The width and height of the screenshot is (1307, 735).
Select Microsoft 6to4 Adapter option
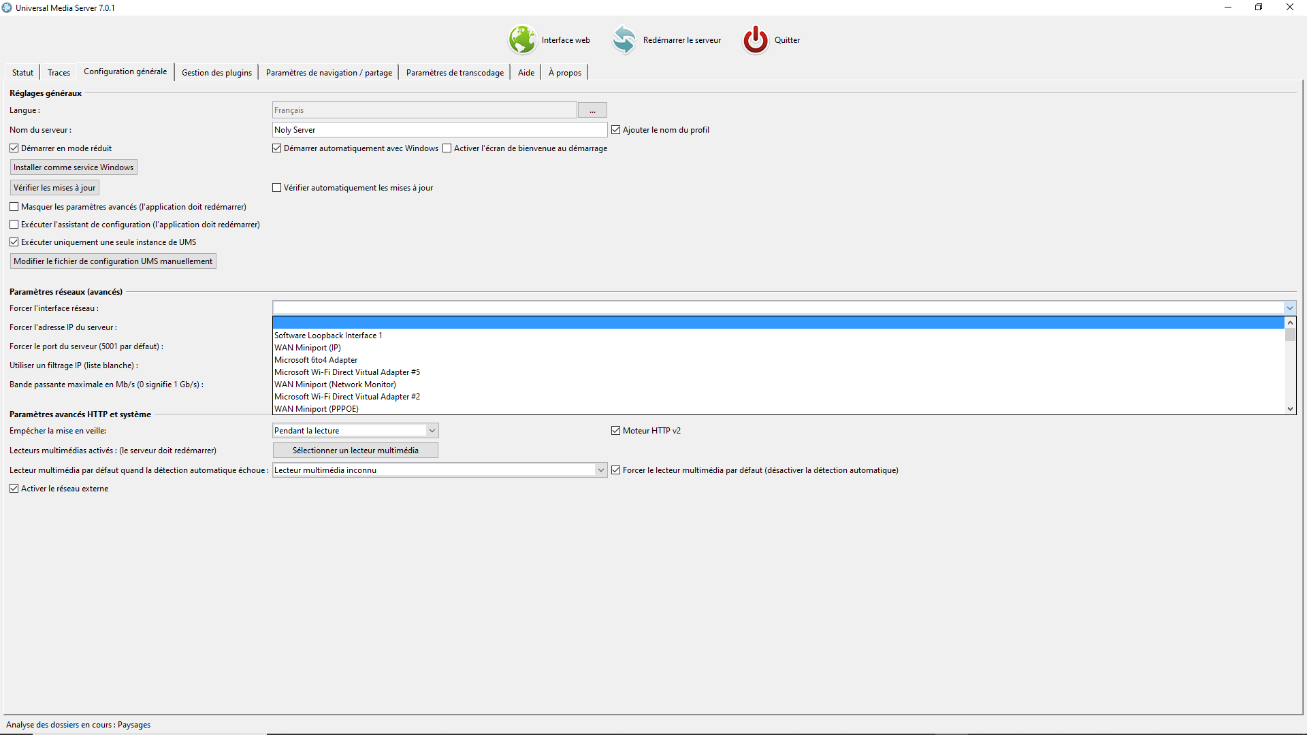click(x=778, y=360)
